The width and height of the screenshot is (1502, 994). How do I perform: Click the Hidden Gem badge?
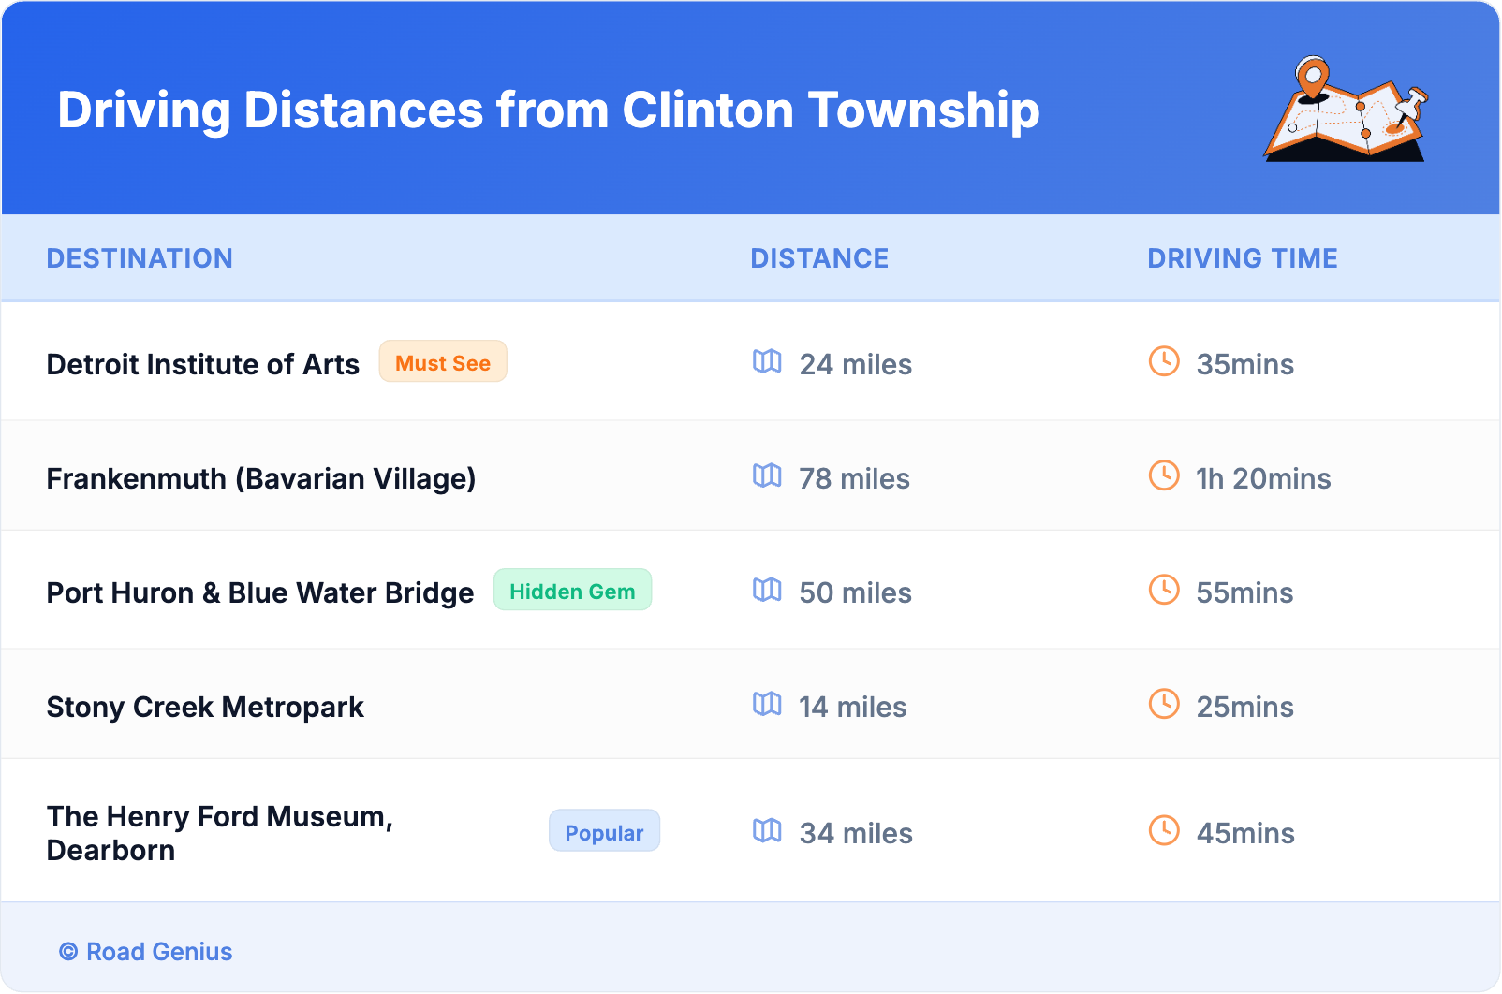(572, 591)
